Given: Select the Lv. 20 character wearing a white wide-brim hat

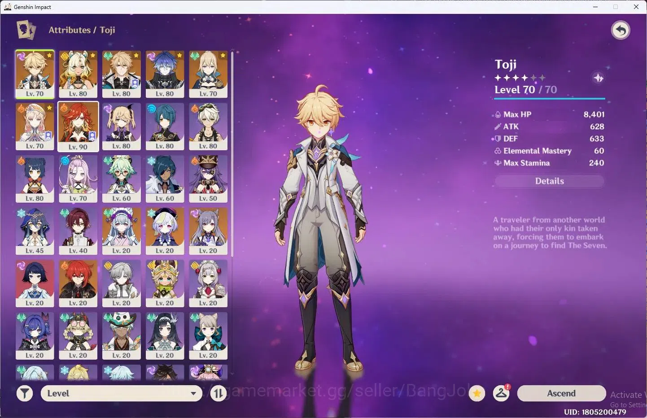Looking at the screenshot, I should click(121, 336).
